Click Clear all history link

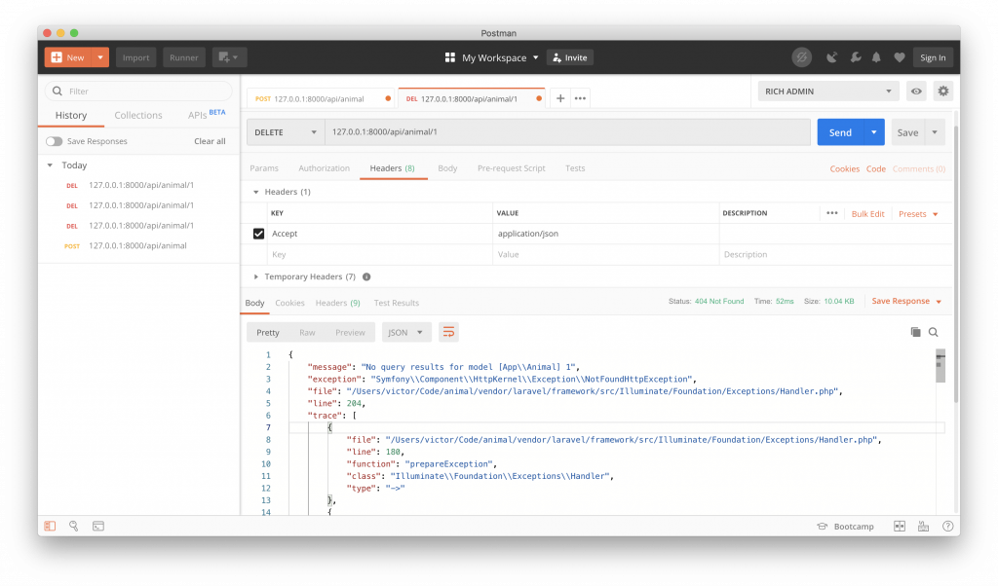tap(210, 142)
